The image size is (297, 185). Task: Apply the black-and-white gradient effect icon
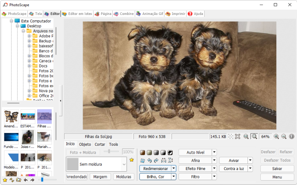point(163,152)
